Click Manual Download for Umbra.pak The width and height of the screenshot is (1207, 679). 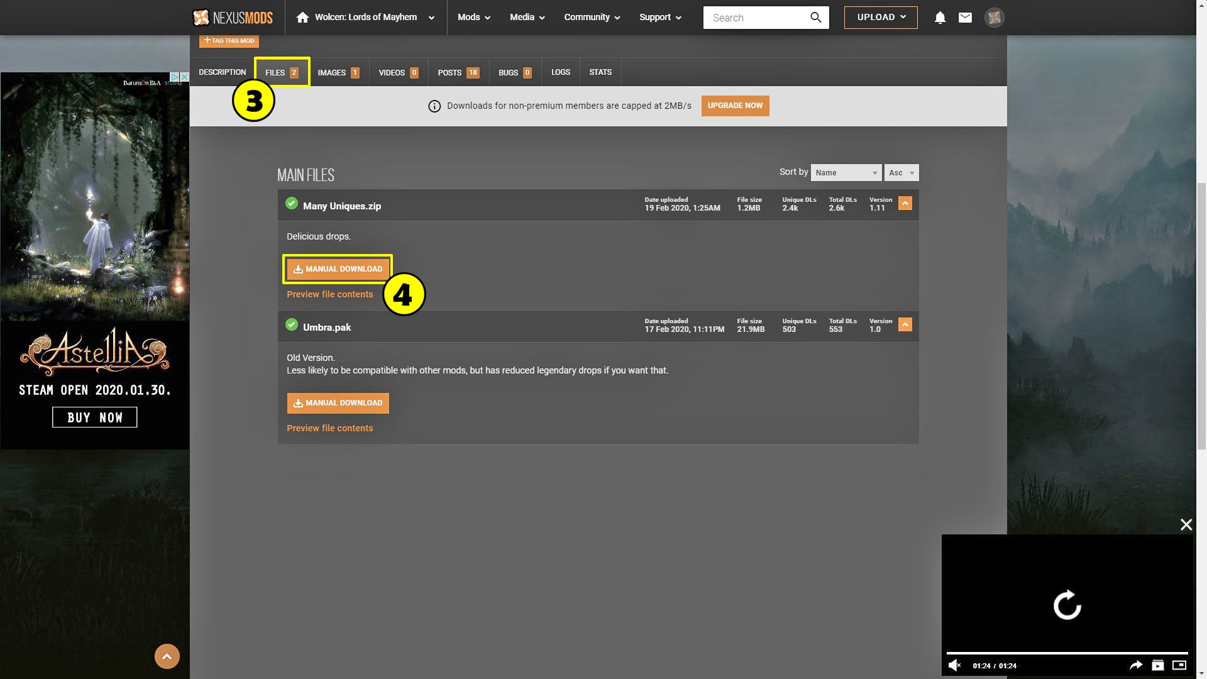[x=338, y=403]
